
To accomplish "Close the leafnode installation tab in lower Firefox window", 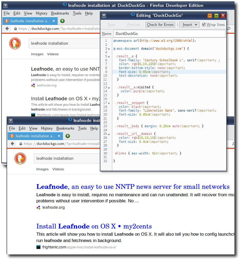I will tap(59, 136).
